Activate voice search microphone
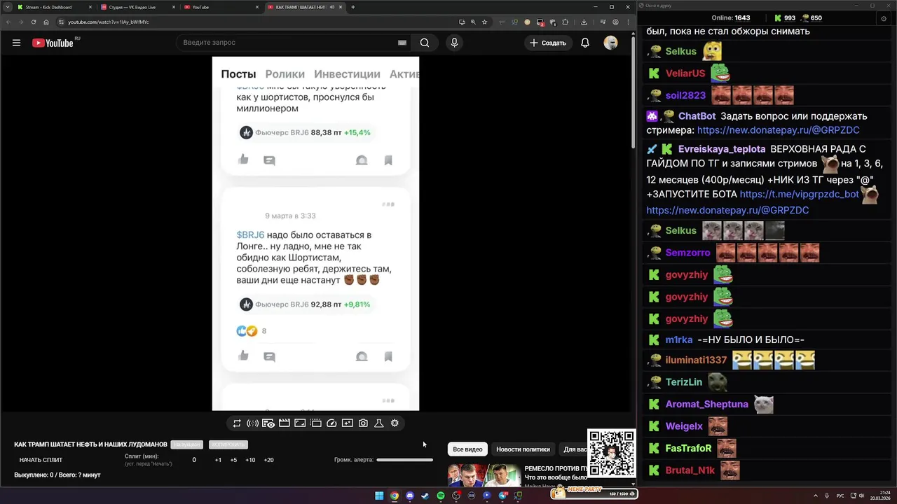897x504 pixels. (x=454, y=43)
